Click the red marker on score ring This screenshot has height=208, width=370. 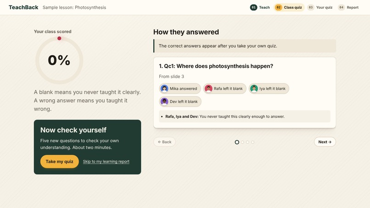[59, 38]
